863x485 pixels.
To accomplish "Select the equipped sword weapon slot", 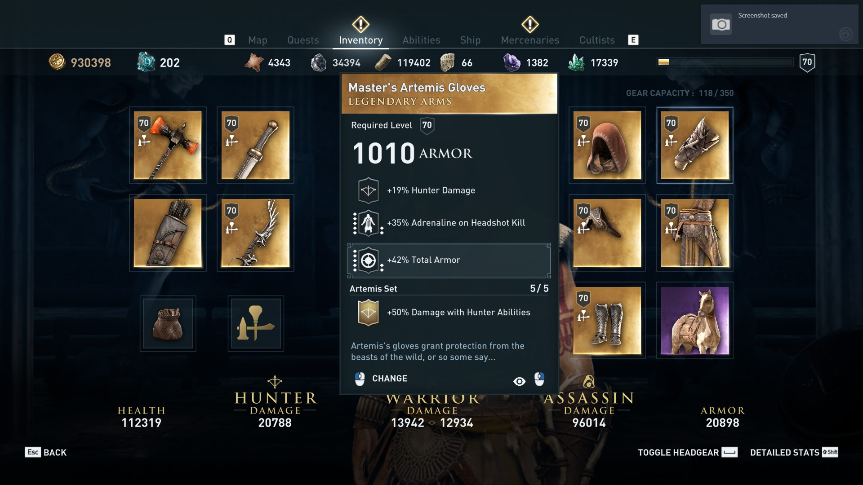I will click(x=255, y=145).
